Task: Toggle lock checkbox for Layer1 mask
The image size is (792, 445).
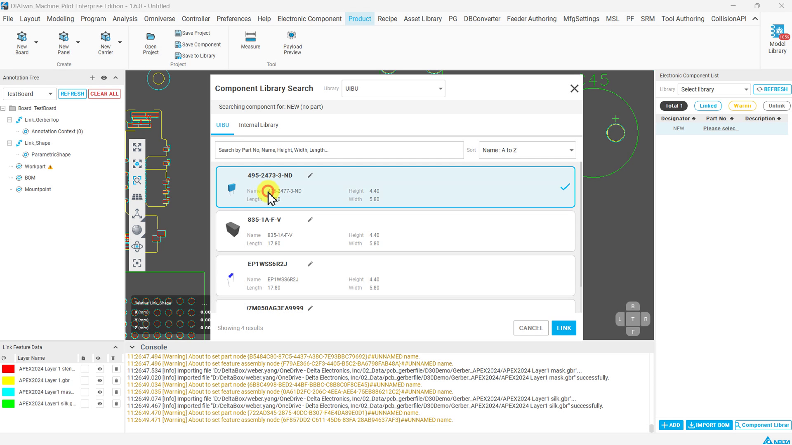Action: 85,392
